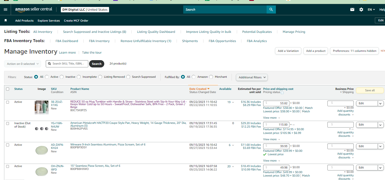Image resolution: width=385 pixels, height=180 pixels.
Task: Select checkbox for SKU YG-I16N-N4UW row
Action: click(x=8, y=124)
